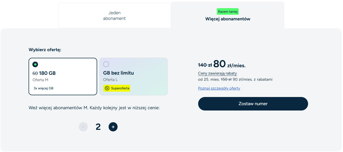Click the minus icon to reduce subscriptions

[x=83, y=127]
